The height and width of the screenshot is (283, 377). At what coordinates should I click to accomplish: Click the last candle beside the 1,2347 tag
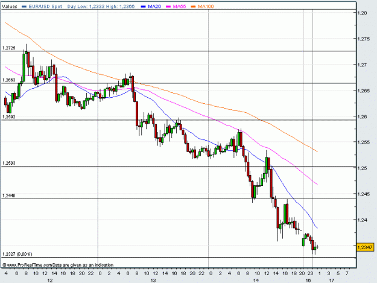317,247
